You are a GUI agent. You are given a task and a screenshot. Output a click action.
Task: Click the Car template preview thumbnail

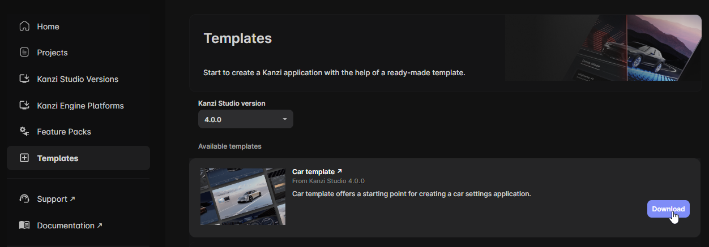point(243,197)
